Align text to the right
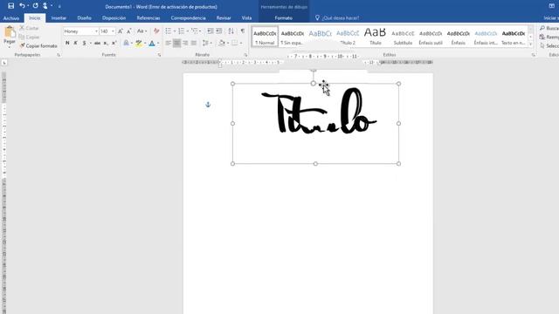The width and height of the screenshot is (559, 314). pos(185,43)
